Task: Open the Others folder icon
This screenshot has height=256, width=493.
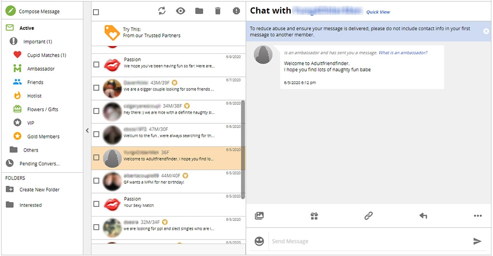Action: (13, 150)
